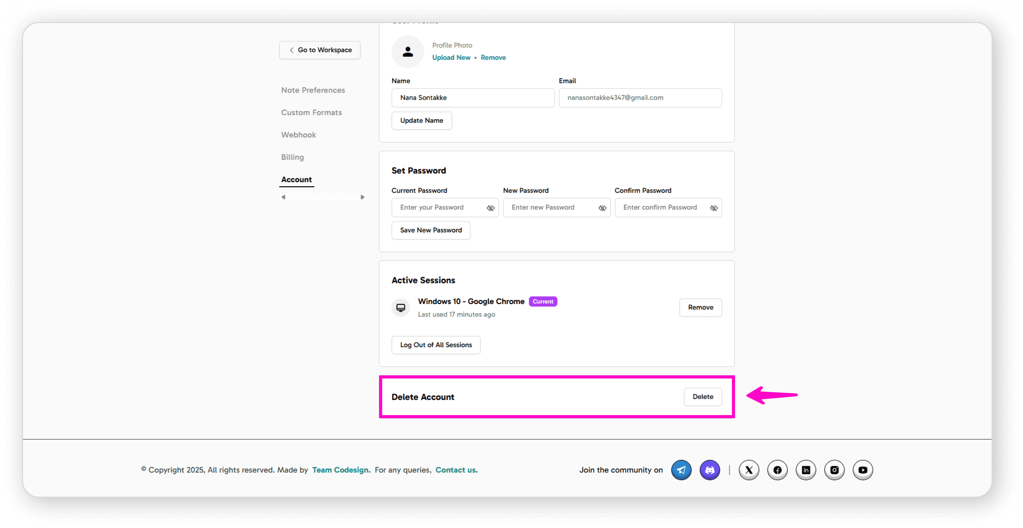Open the Billing settings tab
1023x528 pixels.
(292, 157)
